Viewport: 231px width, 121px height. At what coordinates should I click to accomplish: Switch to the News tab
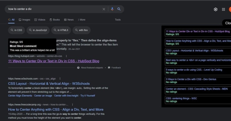[69, 20]
